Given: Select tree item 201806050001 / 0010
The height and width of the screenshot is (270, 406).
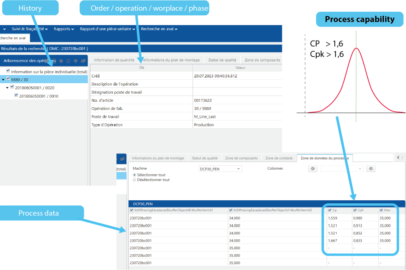Looking at the screenshot, I should (38, 96).
